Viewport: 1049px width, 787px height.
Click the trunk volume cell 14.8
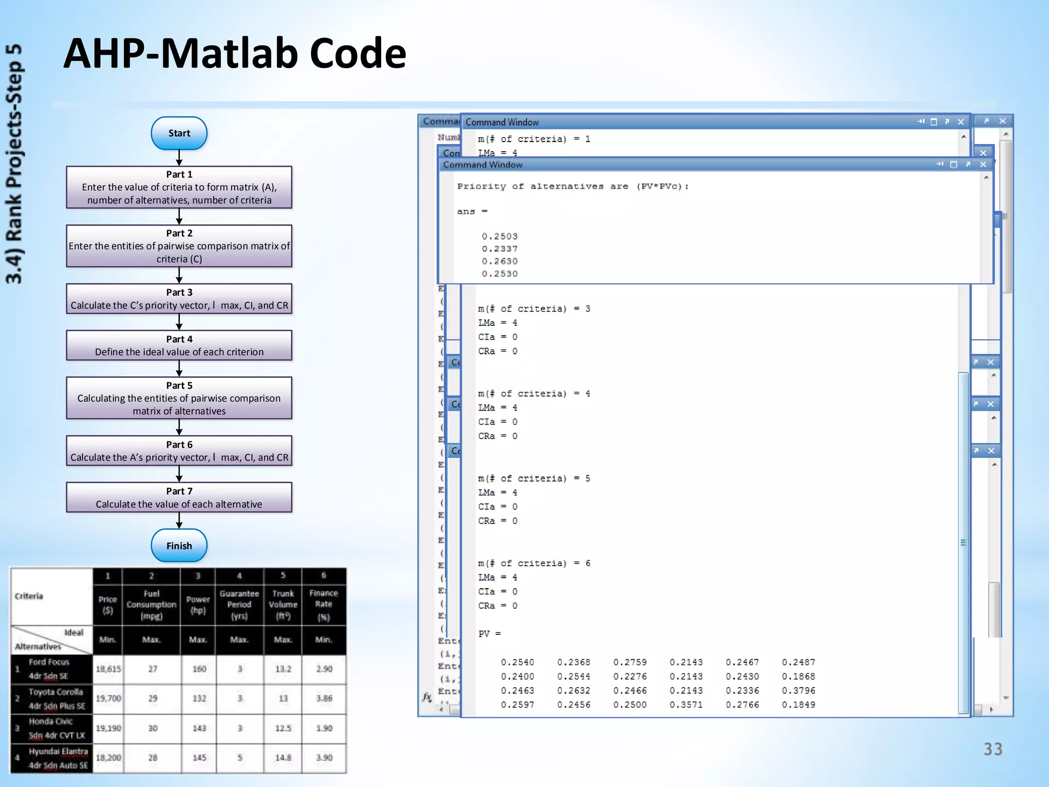point(283,758)
